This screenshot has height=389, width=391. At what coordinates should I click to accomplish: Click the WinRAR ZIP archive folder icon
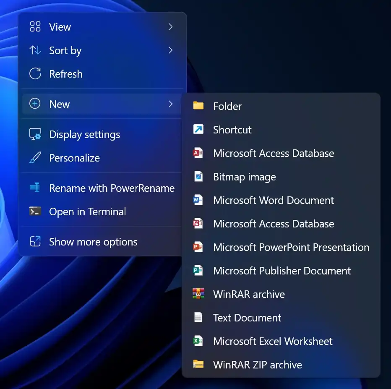[x=198, y=364]
